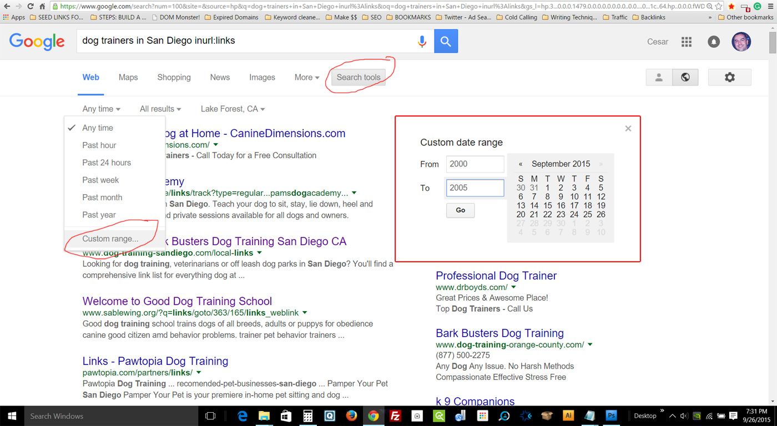The image size is (777, 426).
Task: Expand arrow next to www.drboyds.com/ URL
Action: tap(513, 287)
